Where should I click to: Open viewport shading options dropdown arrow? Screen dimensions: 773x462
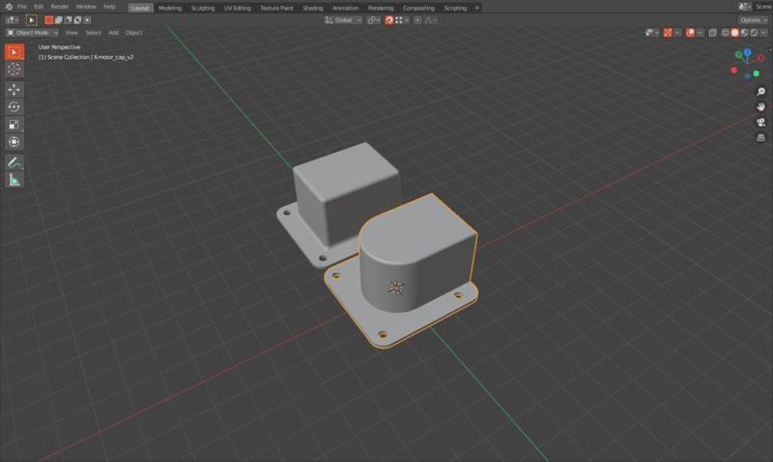tap(763, 33)
